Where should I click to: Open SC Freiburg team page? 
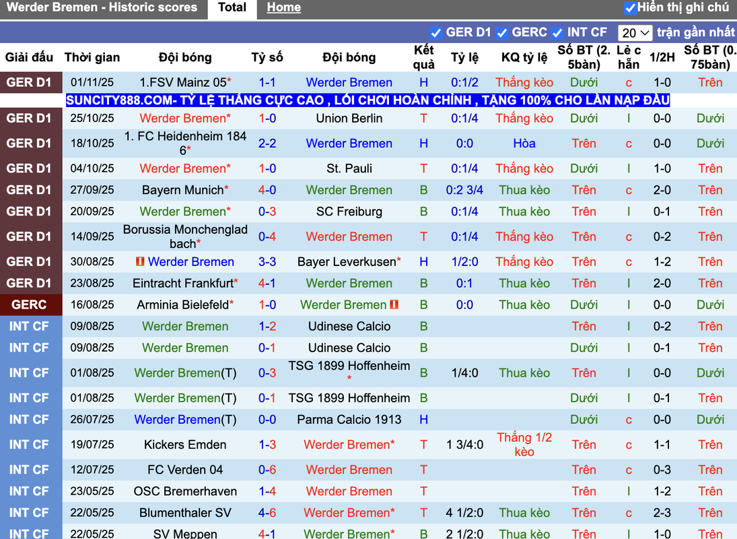pyautogui.click(x=349, y=212)
